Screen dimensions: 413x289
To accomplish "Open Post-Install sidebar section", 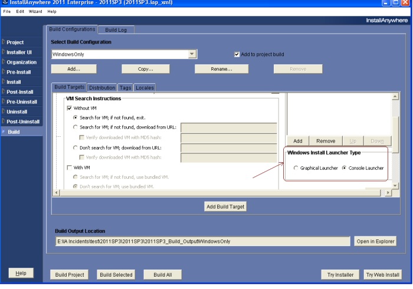I will 21,92.
